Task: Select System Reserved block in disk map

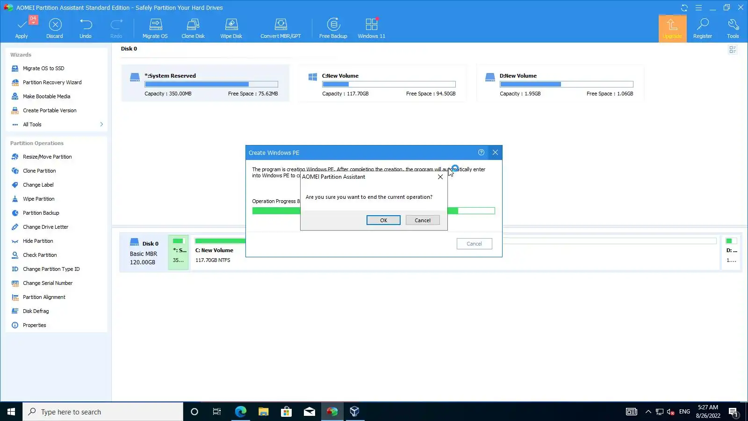Action: [179, 253]
